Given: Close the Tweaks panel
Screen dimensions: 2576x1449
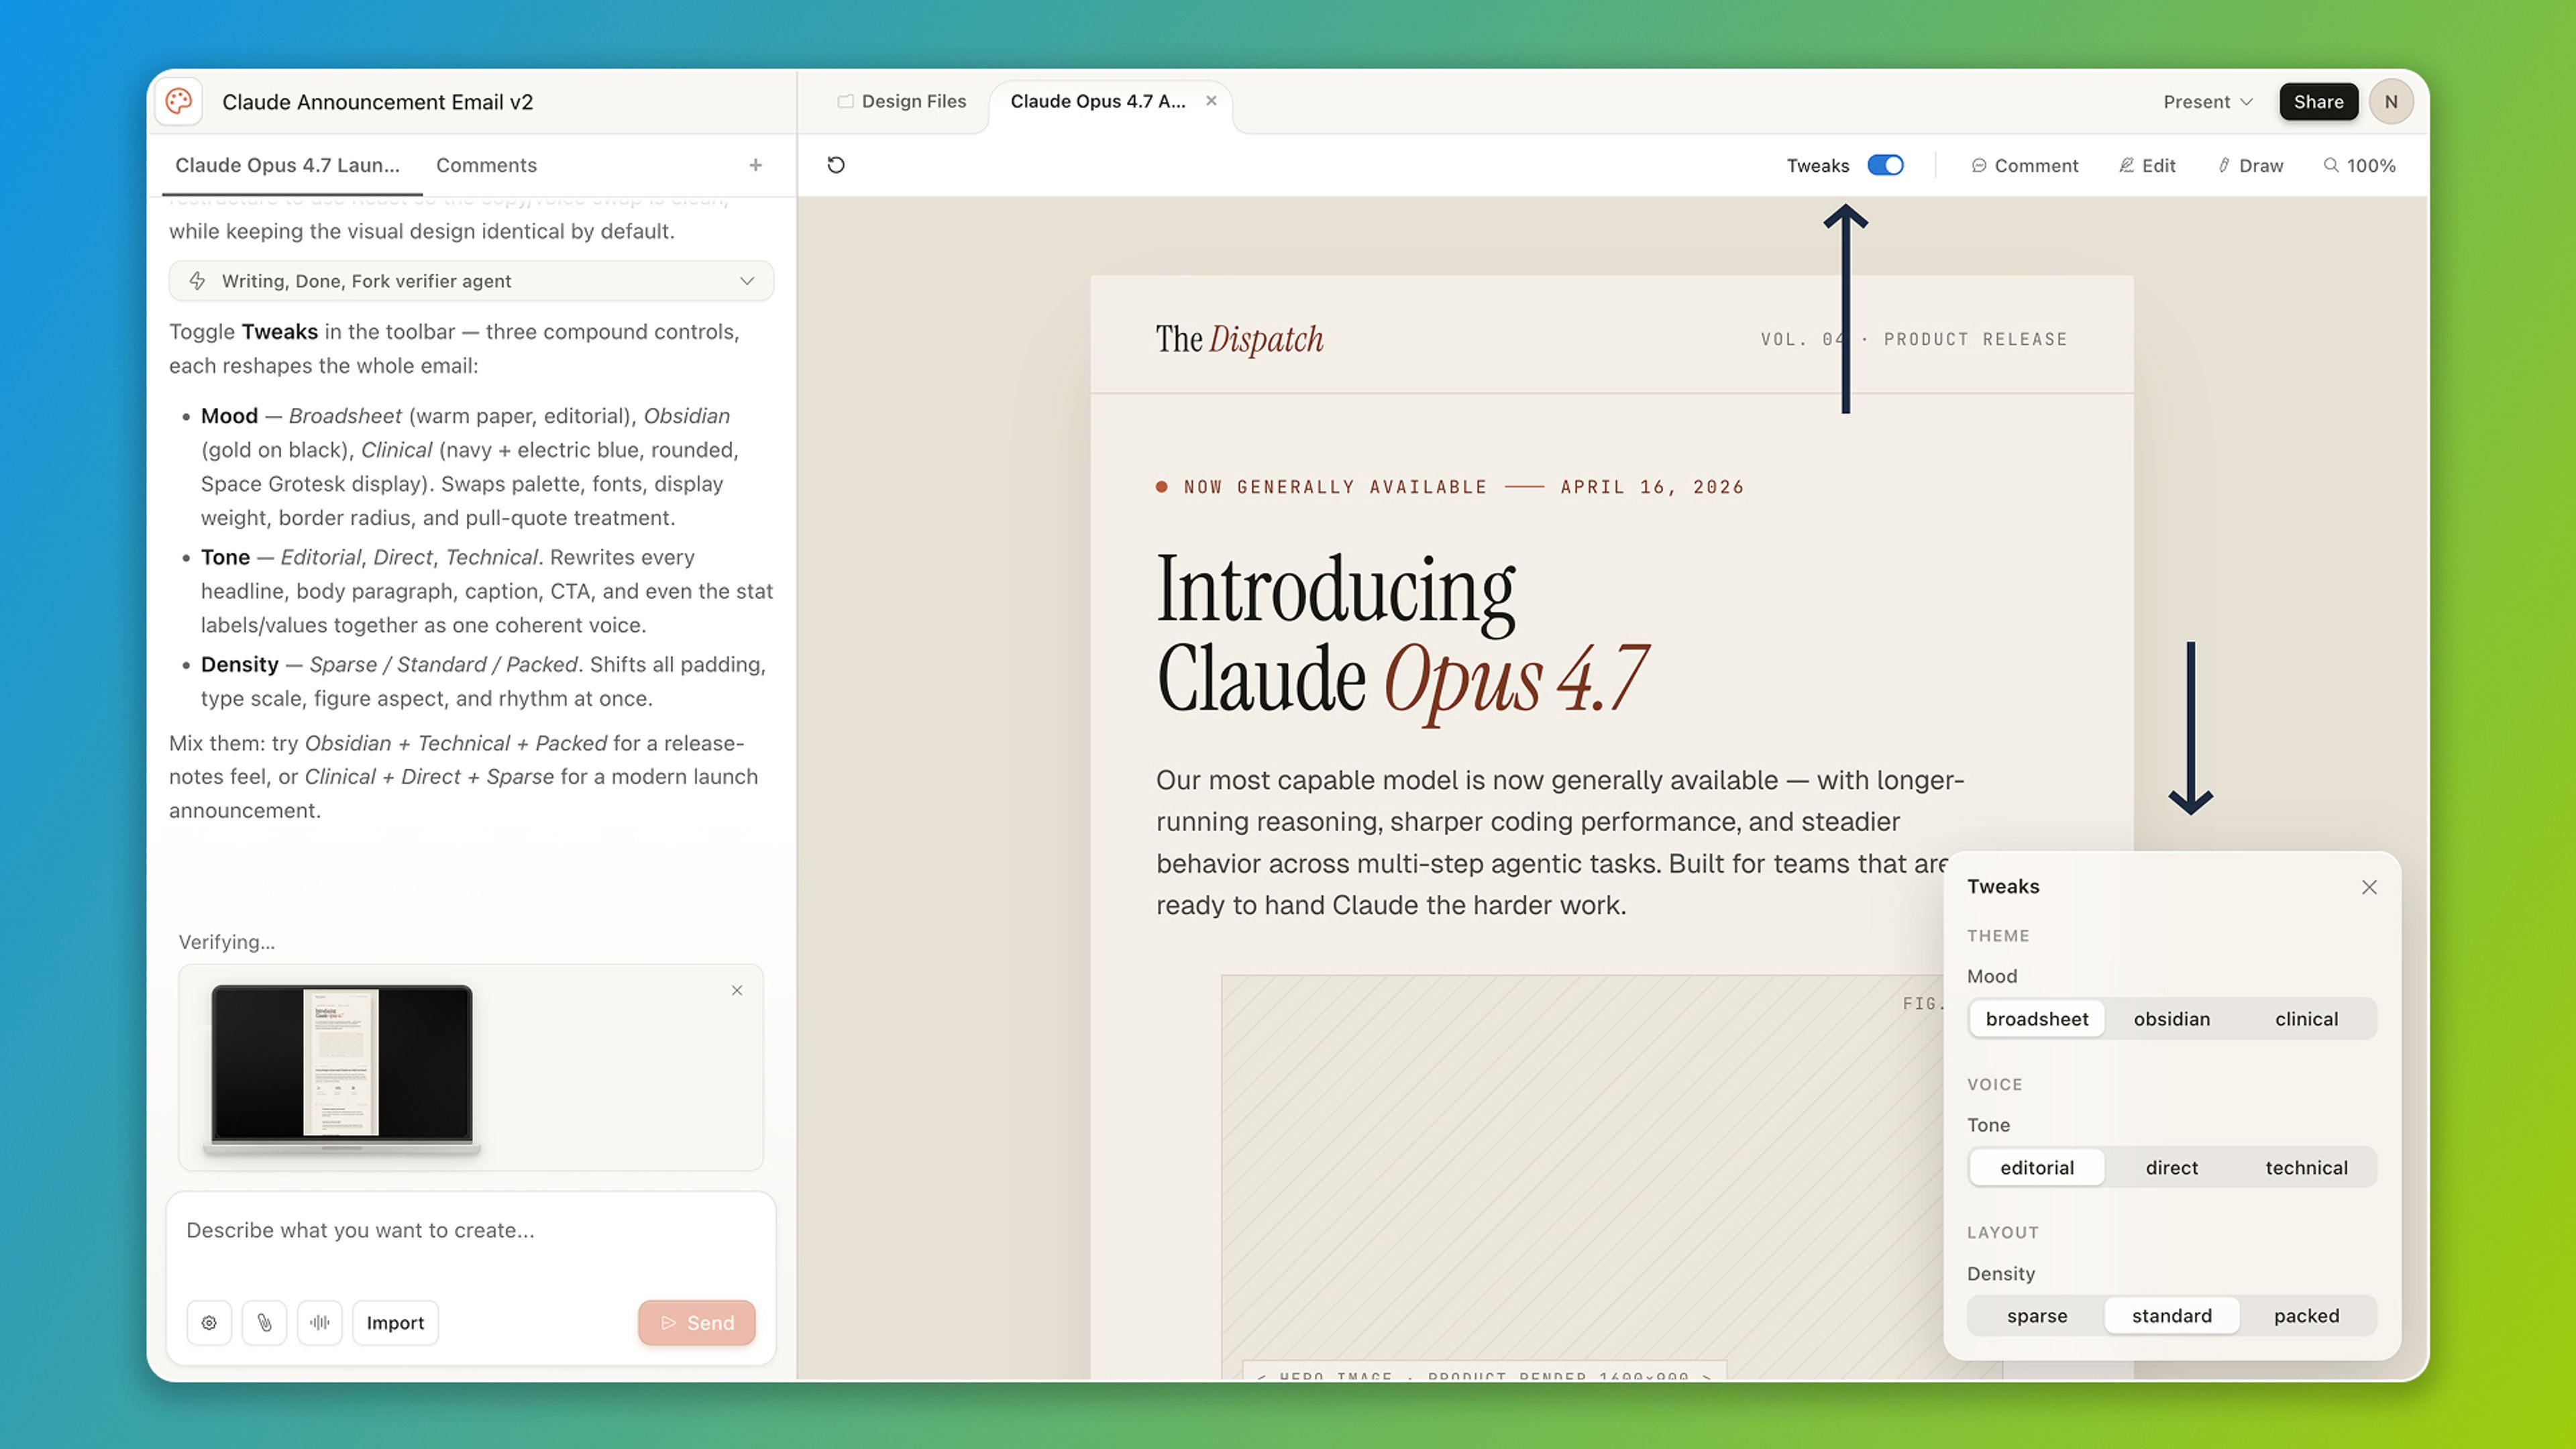Looking at the screenshot, I should [x=2369, y=887].
